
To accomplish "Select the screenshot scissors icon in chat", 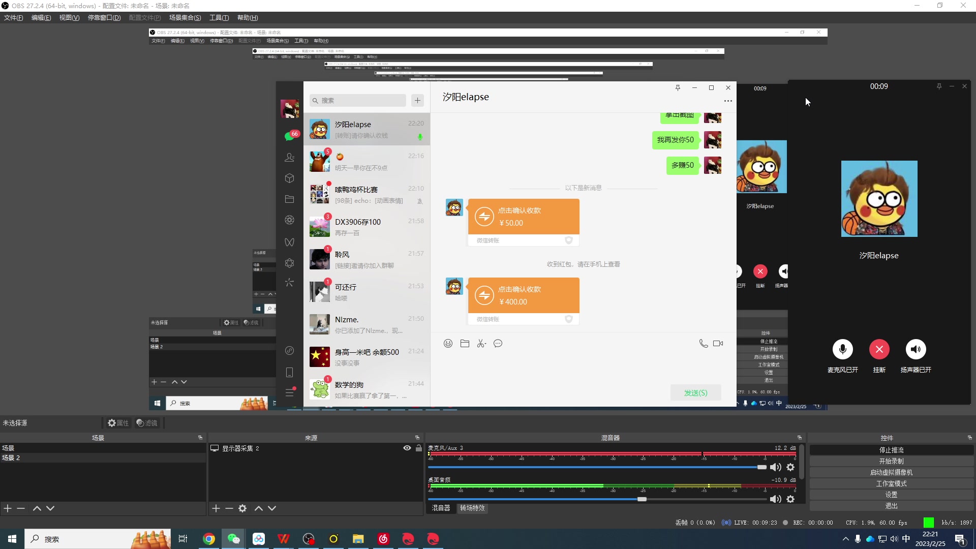I will 481,344.
